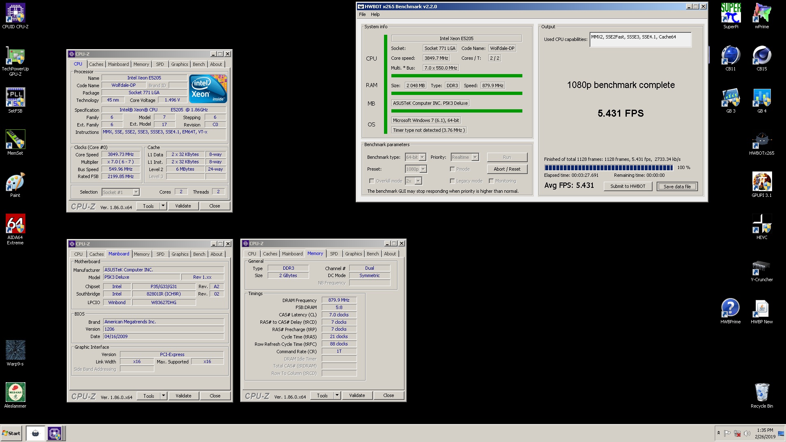Open the CB15 desktop icon

pyautogui.click(x=762, y=58)
